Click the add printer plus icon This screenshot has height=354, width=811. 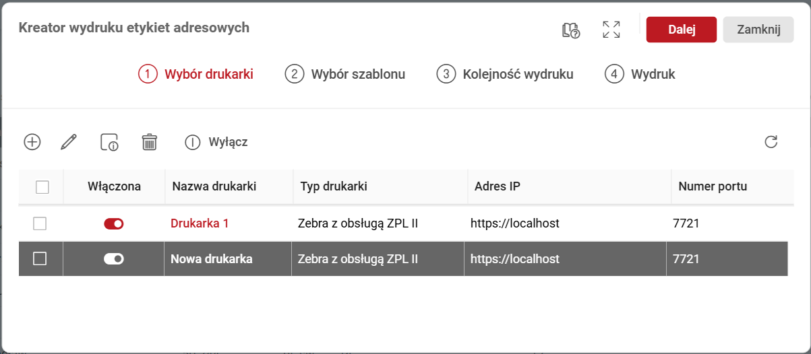click(32, 142)
